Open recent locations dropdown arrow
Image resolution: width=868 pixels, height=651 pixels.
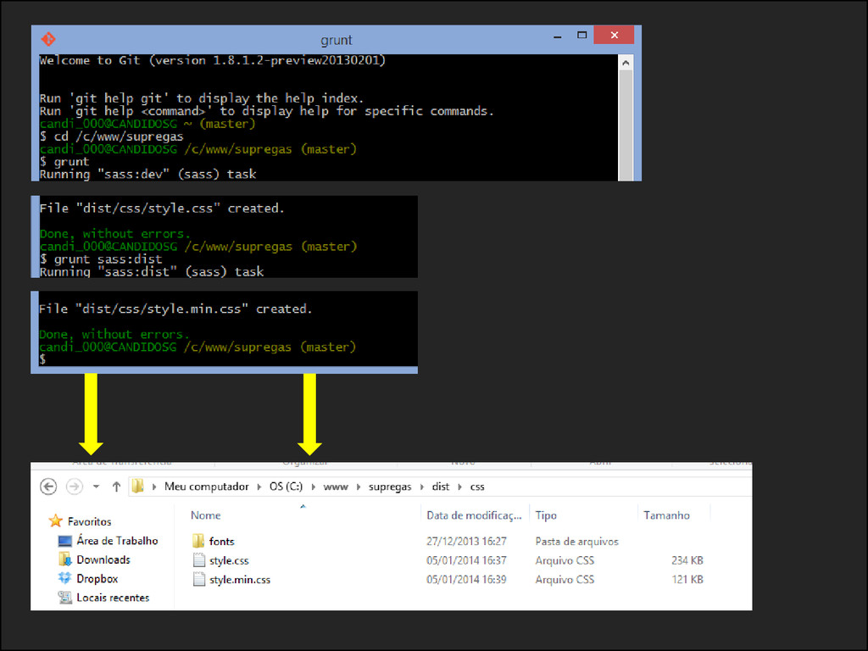pos(96,487)
